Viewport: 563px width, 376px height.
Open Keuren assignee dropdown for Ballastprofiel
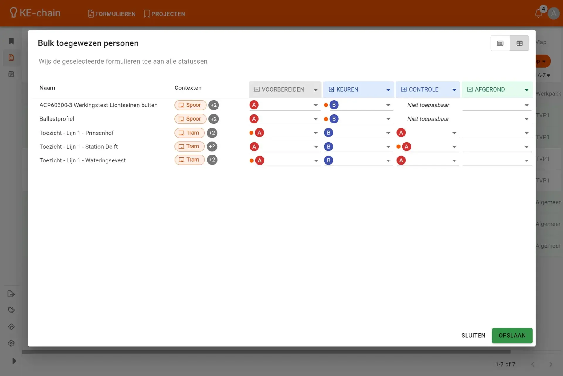[x=388, y=119]
